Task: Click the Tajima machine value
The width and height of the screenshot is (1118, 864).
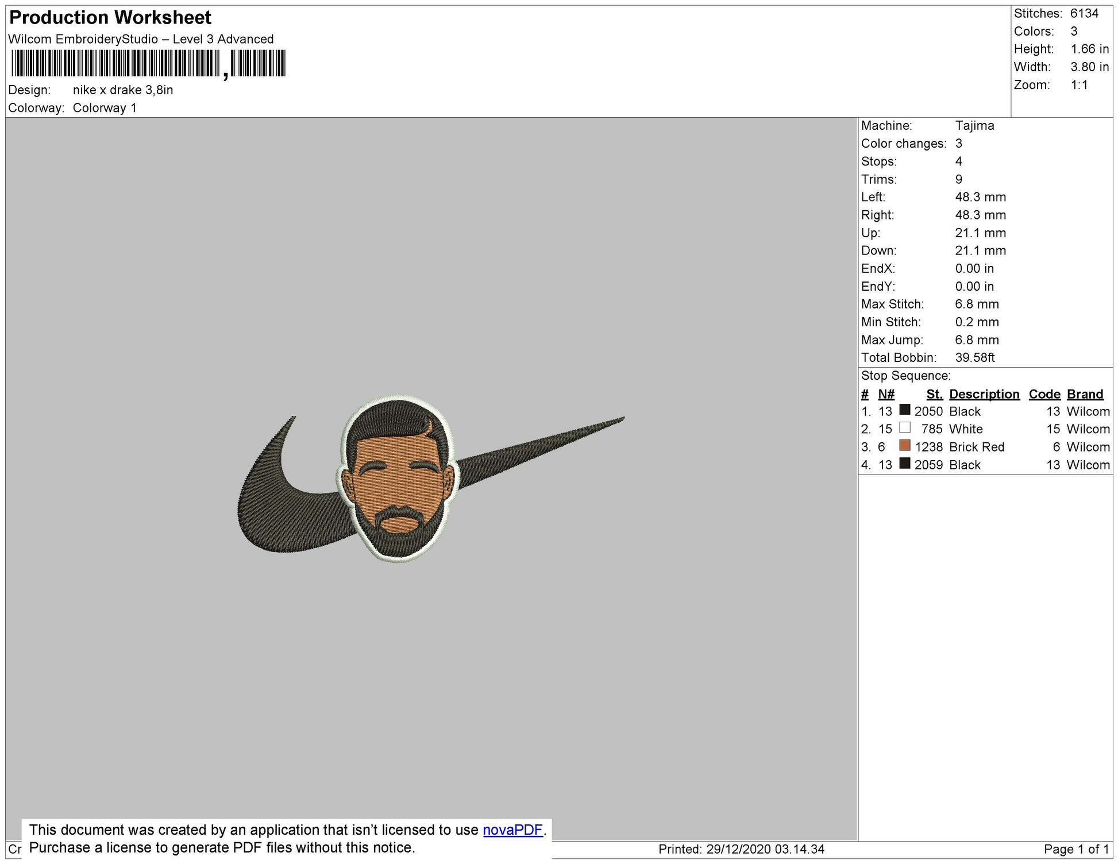Action: tap(974, 126)
